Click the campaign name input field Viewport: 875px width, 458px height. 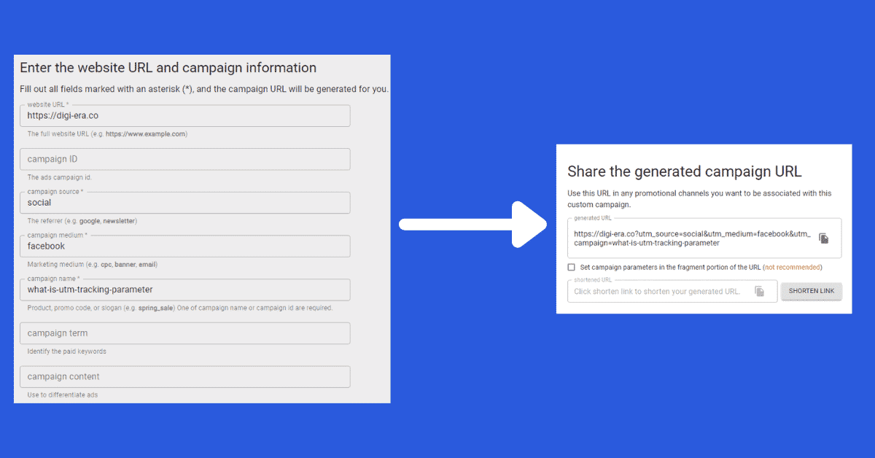(184, 290)
